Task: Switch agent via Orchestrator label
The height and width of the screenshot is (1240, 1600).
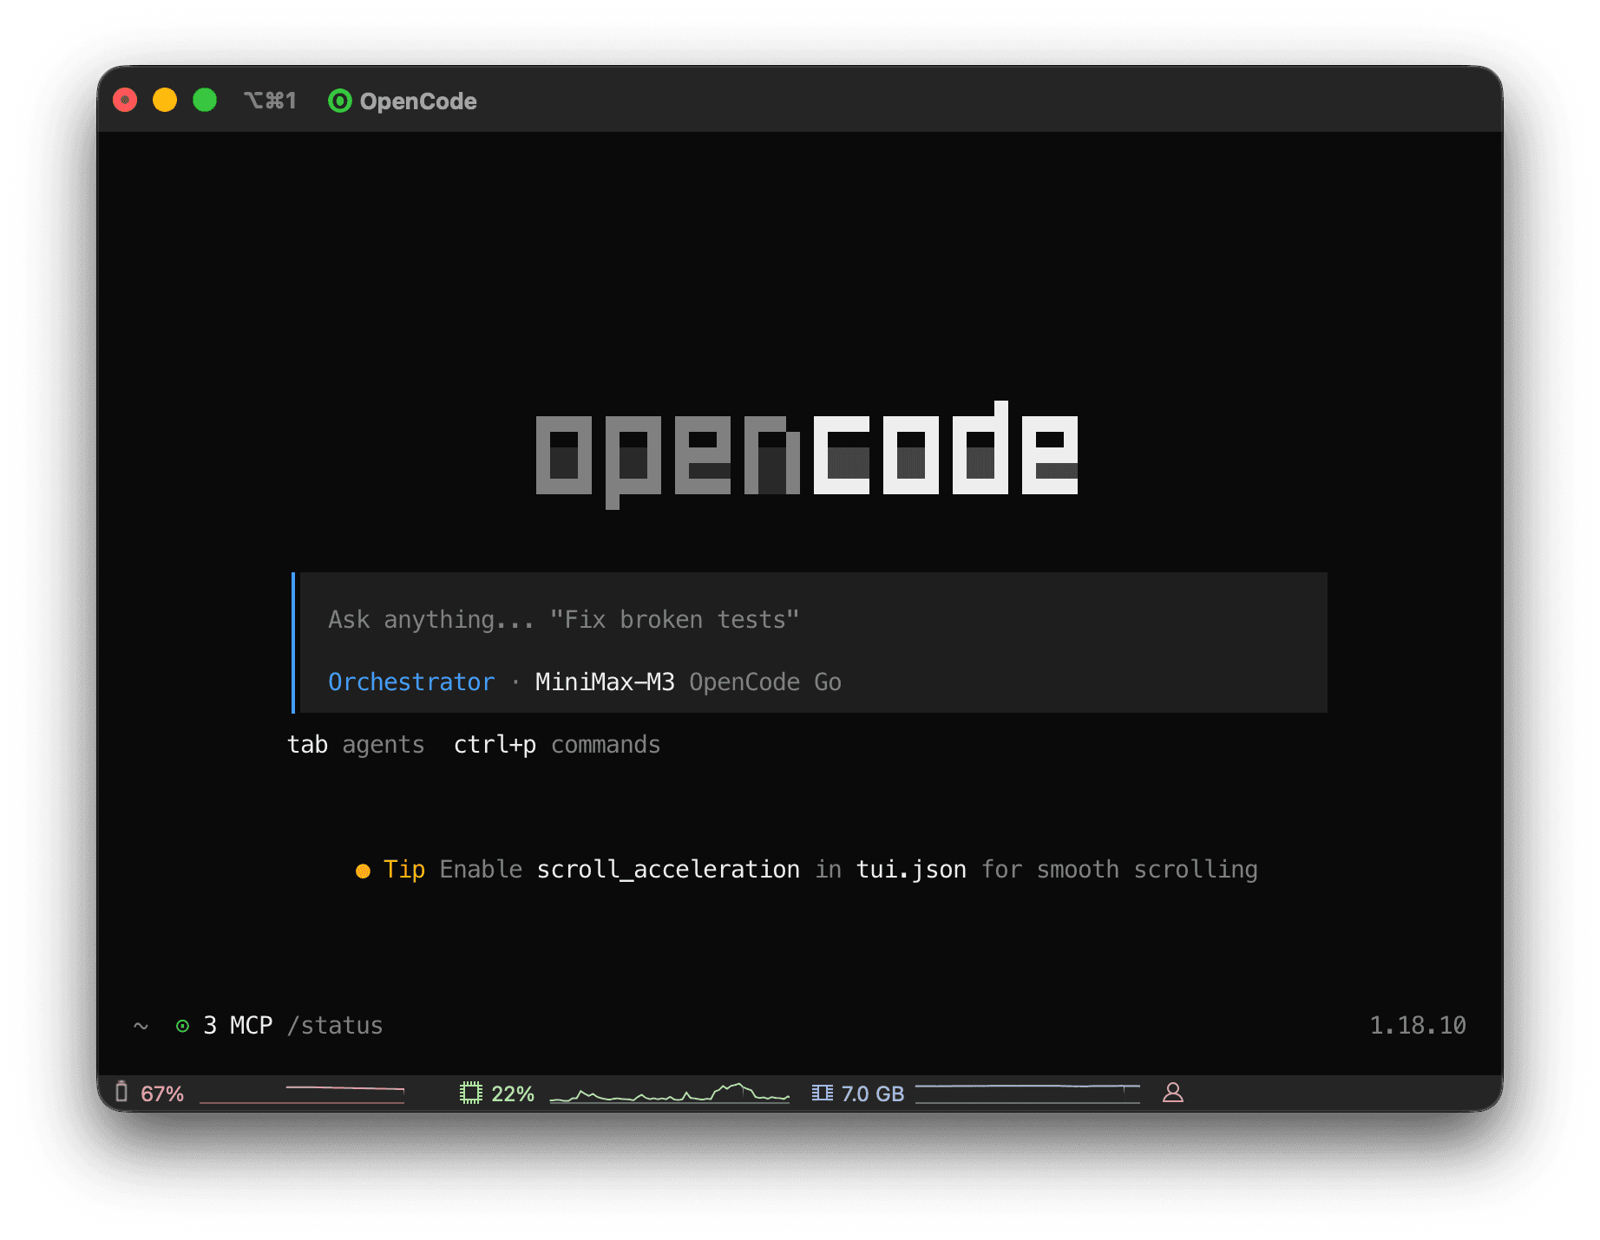Action: click(411, 682)
